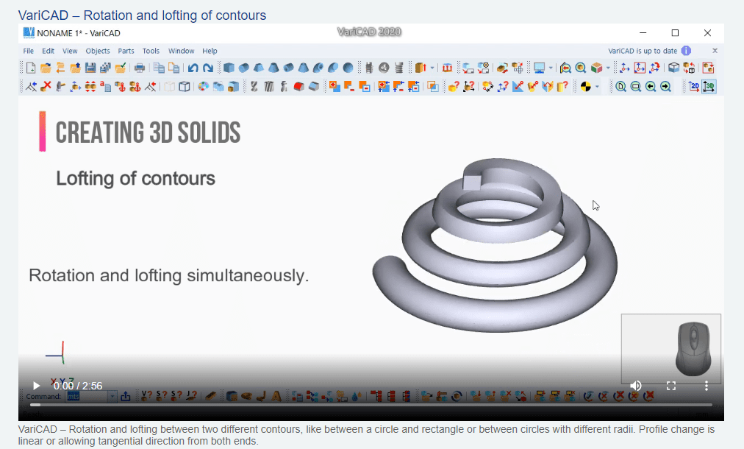744x449 pixels.
Task: Expand the colored cube view dropdown arrow
Action: 608,68
